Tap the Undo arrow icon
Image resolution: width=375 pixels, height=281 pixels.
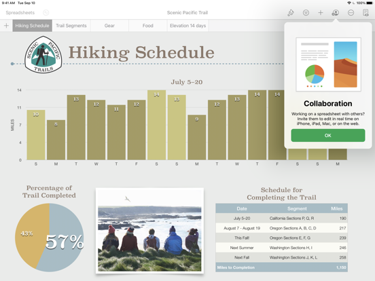pyautogui.click(x=46, y=13)
